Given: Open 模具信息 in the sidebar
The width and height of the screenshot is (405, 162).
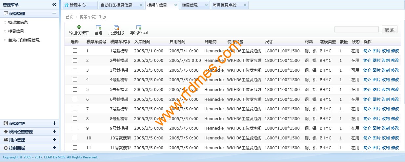Looking at the screenshot, I should pyautogui.click(x=16, y=31).
